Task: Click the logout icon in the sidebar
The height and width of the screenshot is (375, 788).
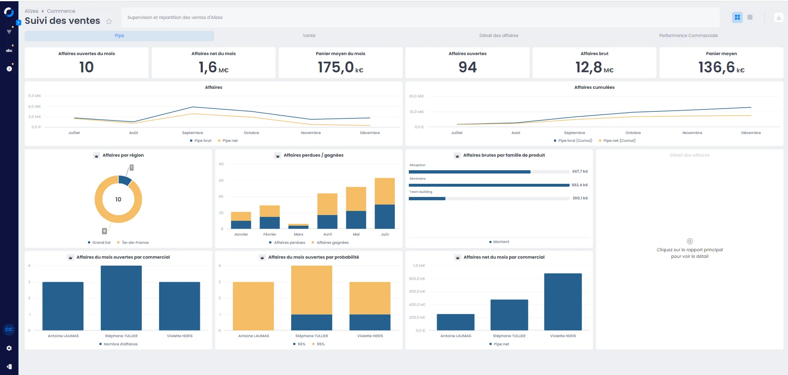Action: click(9, 366)
